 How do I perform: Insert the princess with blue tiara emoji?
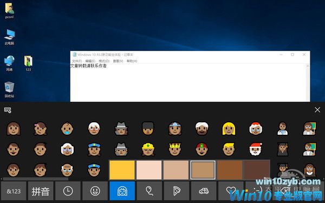point(175,128)
